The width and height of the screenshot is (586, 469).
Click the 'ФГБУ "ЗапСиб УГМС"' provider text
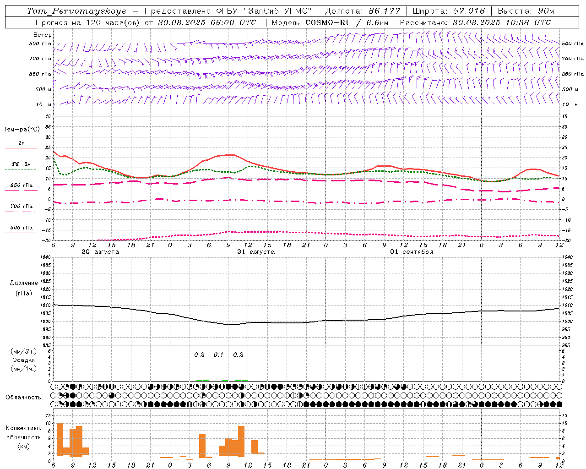coord(264,11)
